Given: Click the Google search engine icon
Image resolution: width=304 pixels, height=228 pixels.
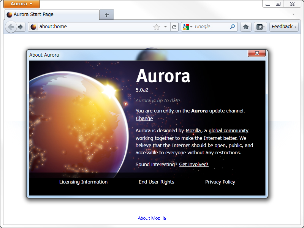Looking at the screenshot, I should [185, 27].
